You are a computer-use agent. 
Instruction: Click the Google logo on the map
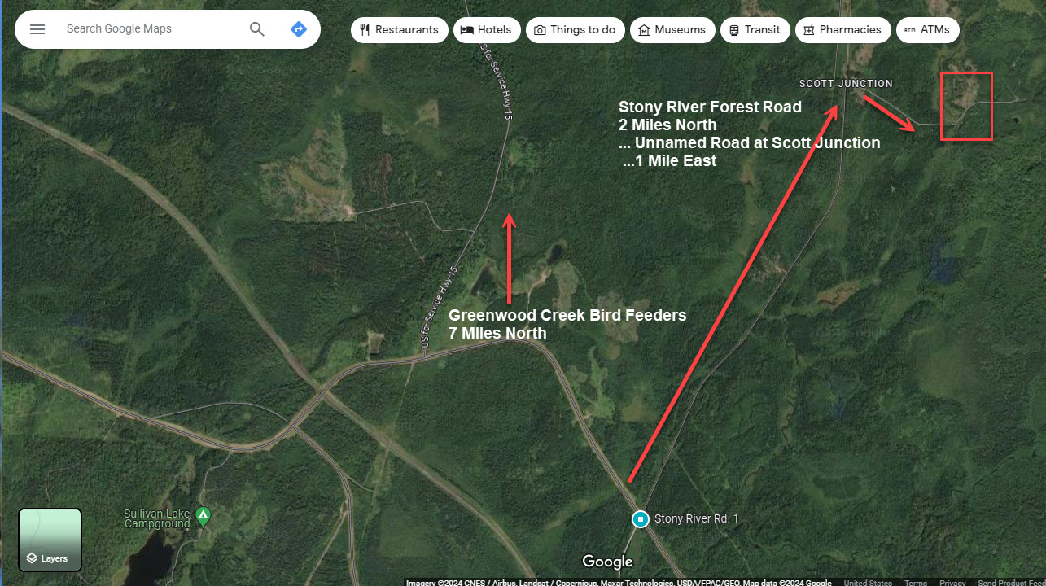tap(607, 562)
